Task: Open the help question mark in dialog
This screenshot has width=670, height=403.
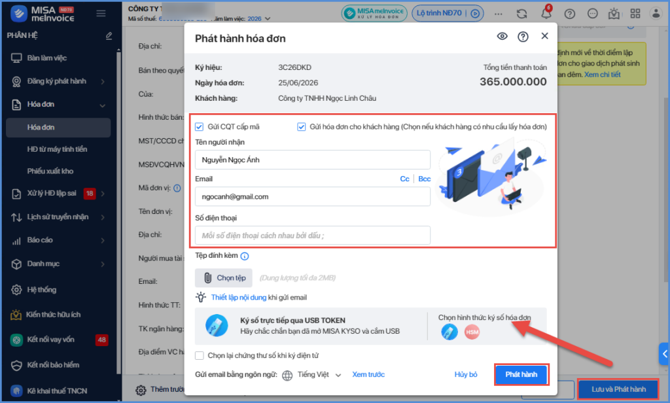Action: click(x=523, y=37)
